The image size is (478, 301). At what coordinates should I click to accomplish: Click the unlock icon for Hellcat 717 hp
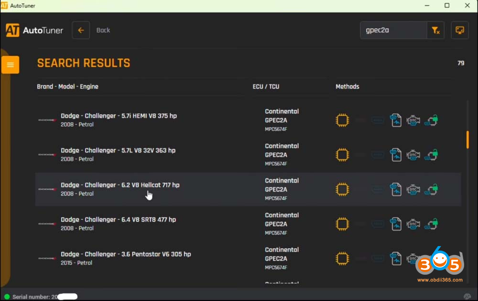coord(431,189)
